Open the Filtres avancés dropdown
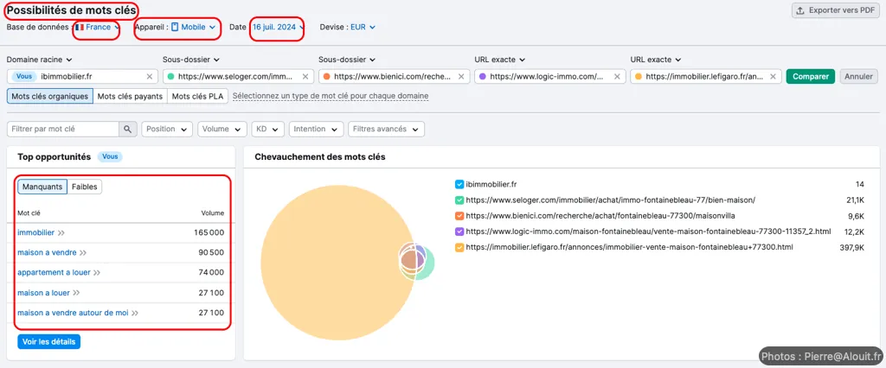886x368 pixels. (386, 130)
